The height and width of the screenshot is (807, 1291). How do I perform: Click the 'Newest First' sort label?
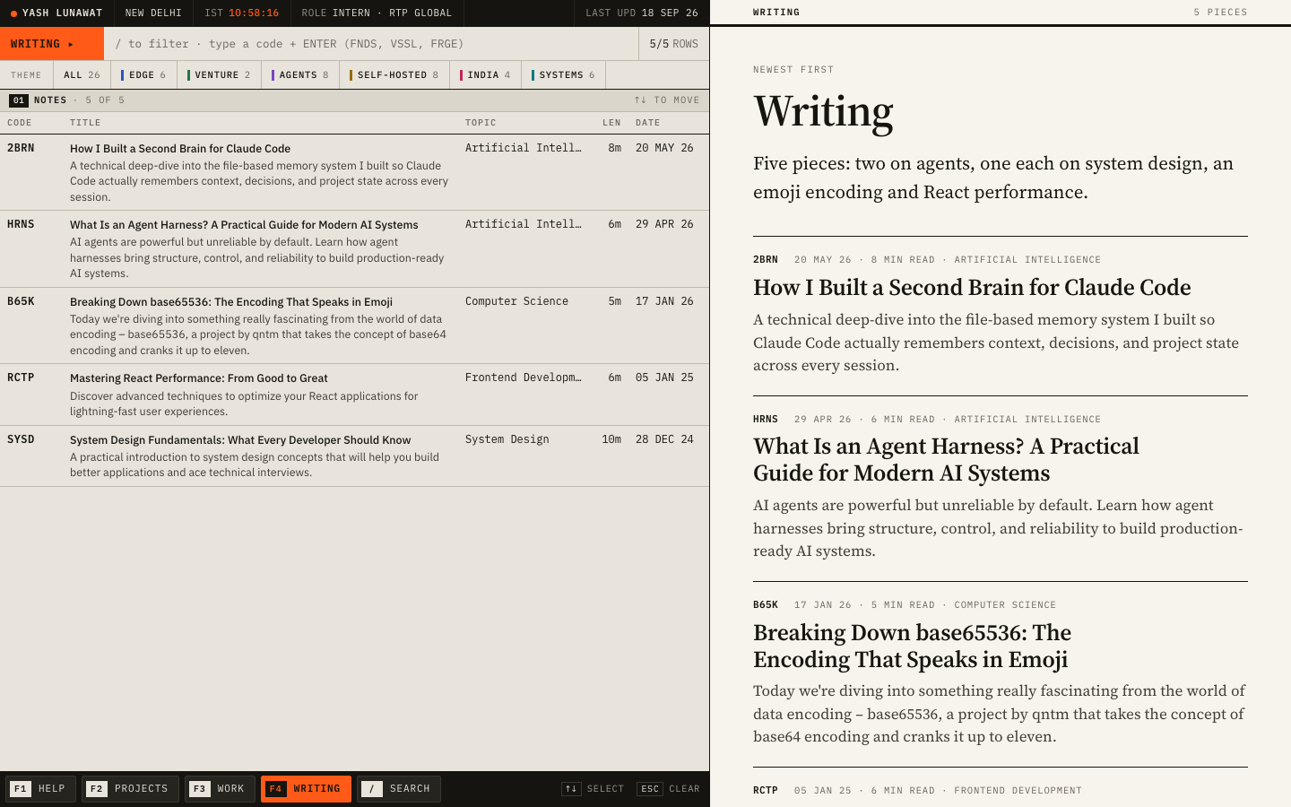point(793,70)
